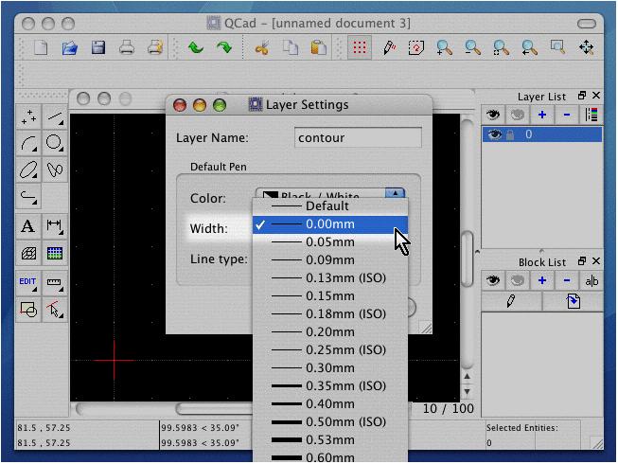Toggle the red dotted grid button
The width and height of the screenshot is (618, 464).
359,47
